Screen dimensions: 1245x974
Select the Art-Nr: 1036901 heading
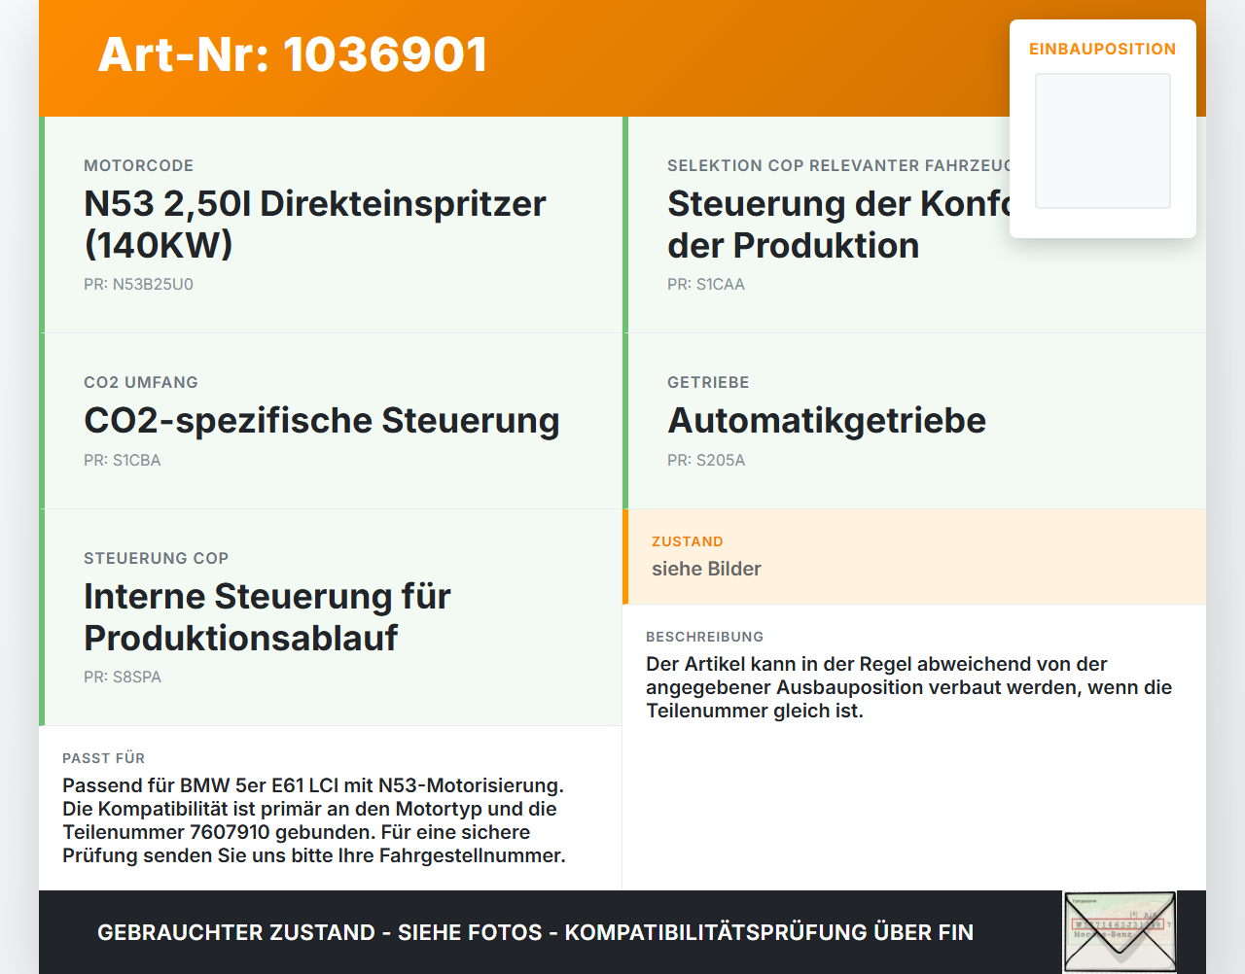point(293,54)
